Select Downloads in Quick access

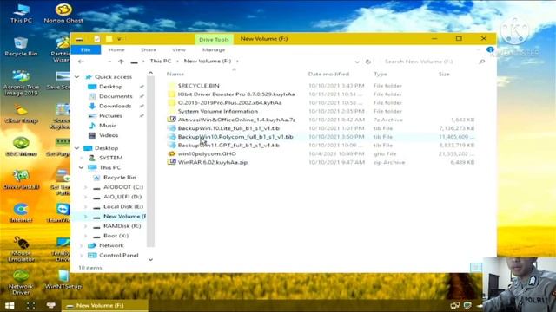click(x=115, y=106)
